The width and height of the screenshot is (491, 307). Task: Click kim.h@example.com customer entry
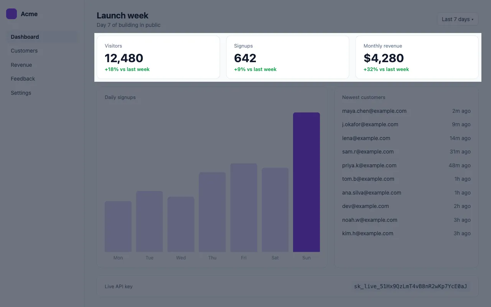coord(406,233)
